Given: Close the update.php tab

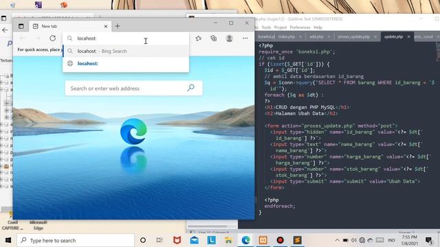Looking at the screenshot, I should (x=408, y=36).
